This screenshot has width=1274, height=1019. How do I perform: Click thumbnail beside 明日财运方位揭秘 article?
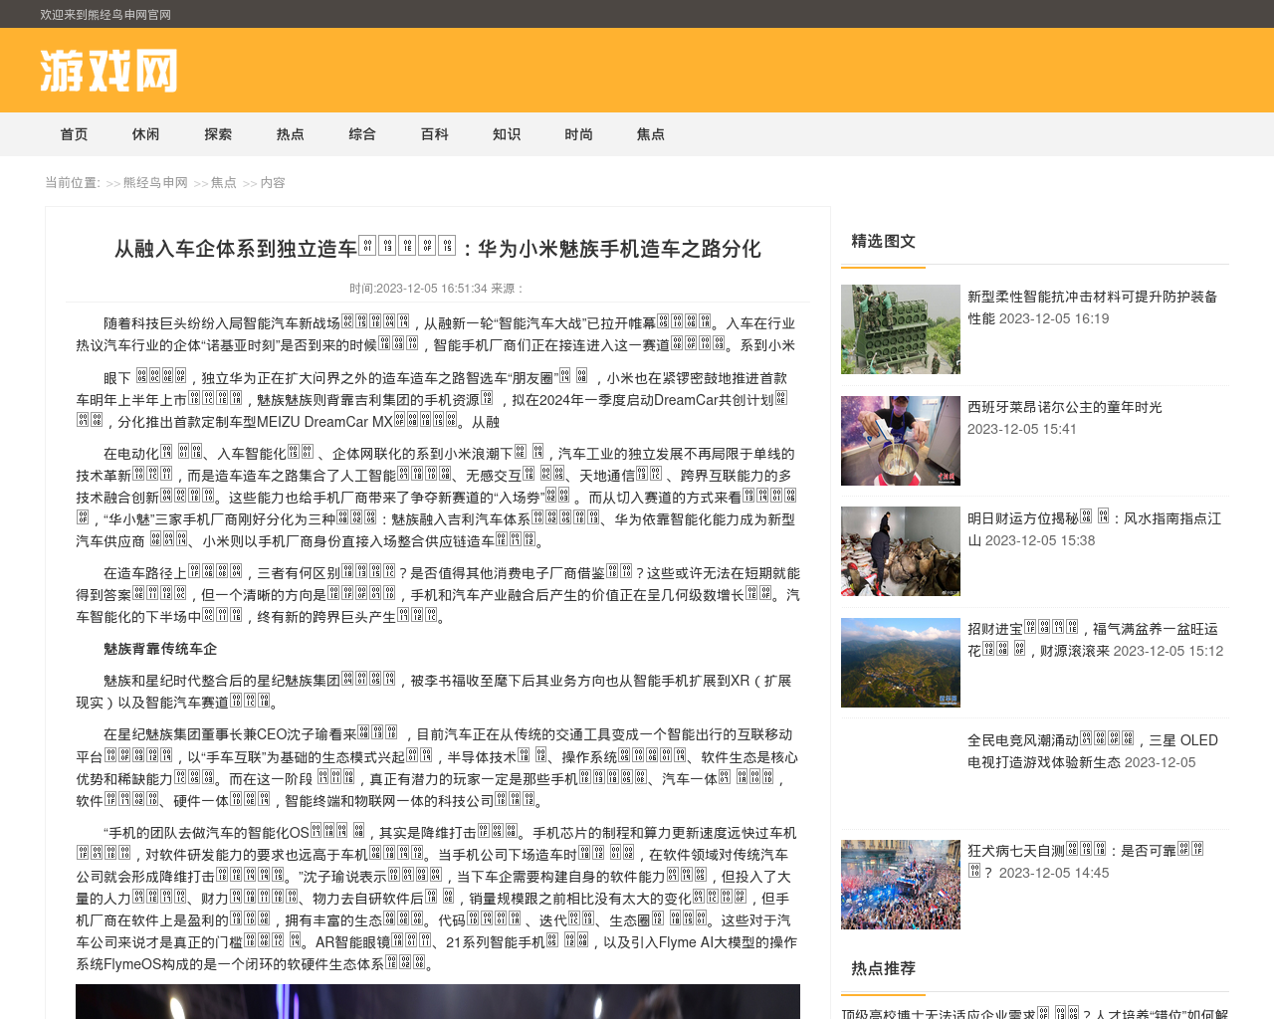[x=901, y=551]
